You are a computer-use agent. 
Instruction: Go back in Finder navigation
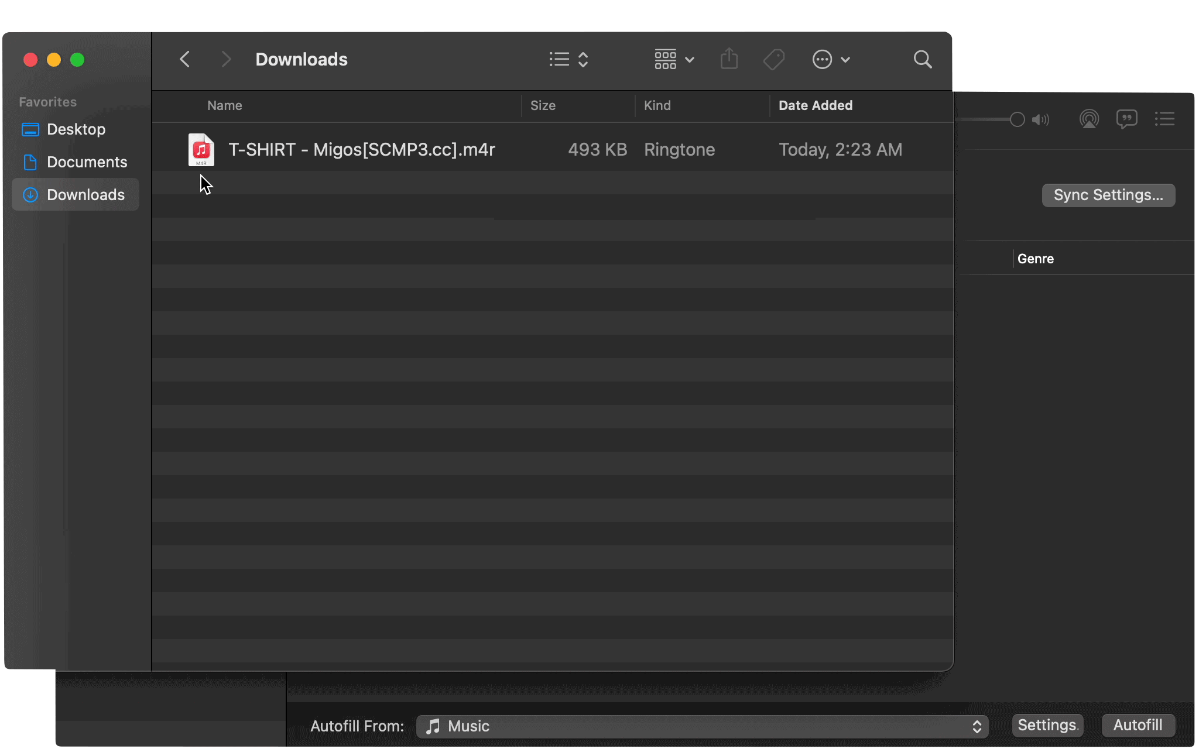(x=185, y=59)
